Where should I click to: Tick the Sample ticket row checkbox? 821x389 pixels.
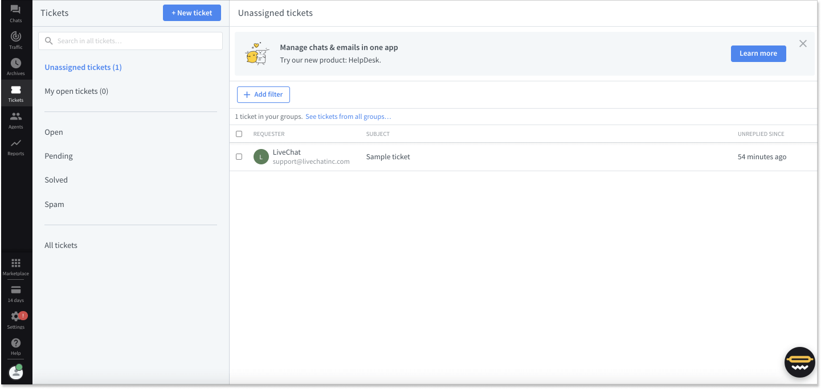[239, 156]
